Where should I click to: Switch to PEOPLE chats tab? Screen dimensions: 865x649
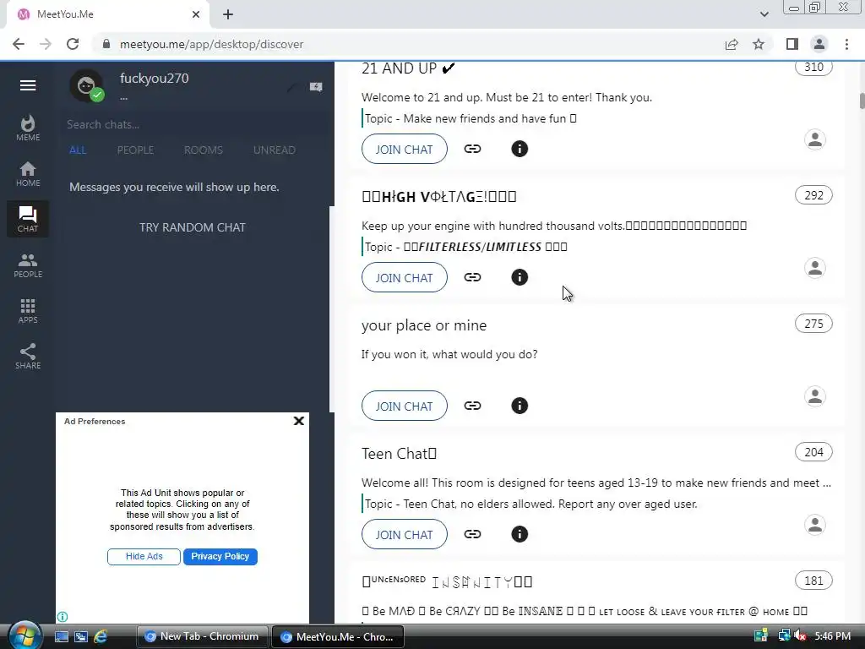click(135, 150)
